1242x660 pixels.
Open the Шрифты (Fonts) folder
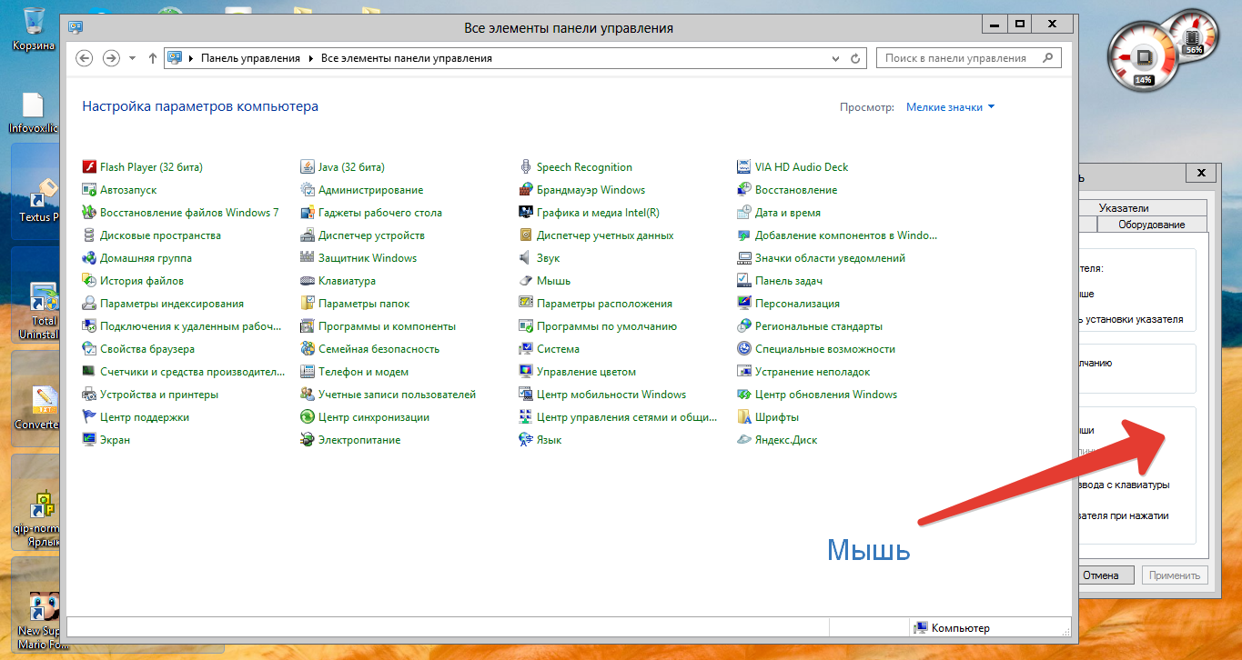[776, 417]
